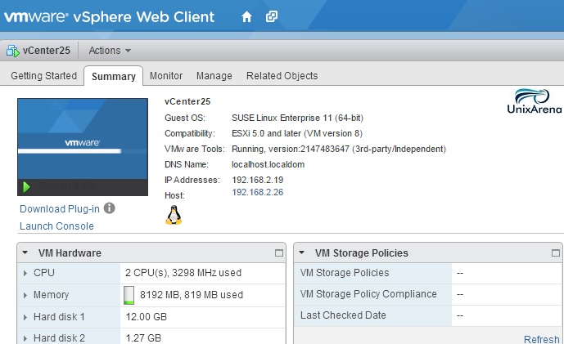Select the Summary tab
This screenshot has width=564, height=344.
point(113,76)
